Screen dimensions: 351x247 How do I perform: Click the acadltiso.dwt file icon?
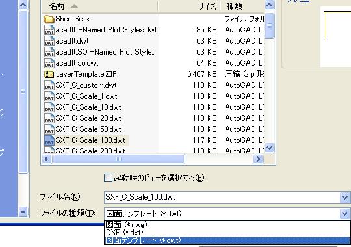(x=49, y=63)
